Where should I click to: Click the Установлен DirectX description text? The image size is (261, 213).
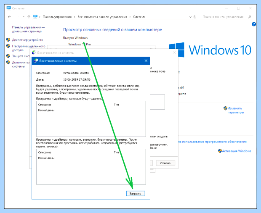(76, 73)
